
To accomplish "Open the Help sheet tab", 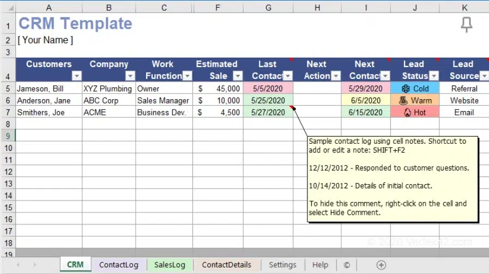I will [321, 265].
